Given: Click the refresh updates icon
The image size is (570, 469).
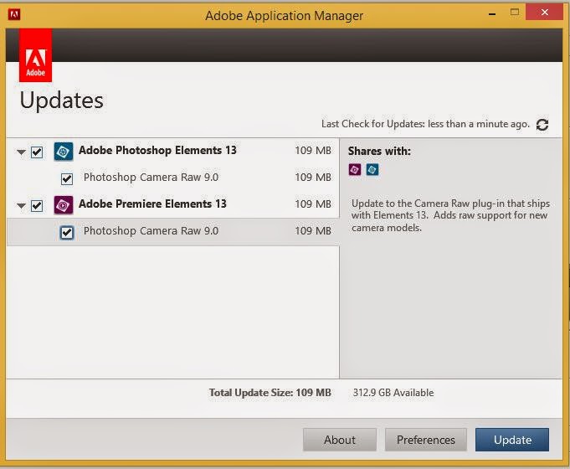Looking at the screenshot, I should point(542,125).
